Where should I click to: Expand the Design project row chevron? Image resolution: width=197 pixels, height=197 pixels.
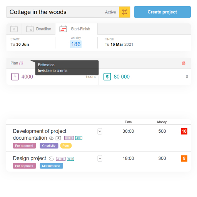tap(100, 159)
